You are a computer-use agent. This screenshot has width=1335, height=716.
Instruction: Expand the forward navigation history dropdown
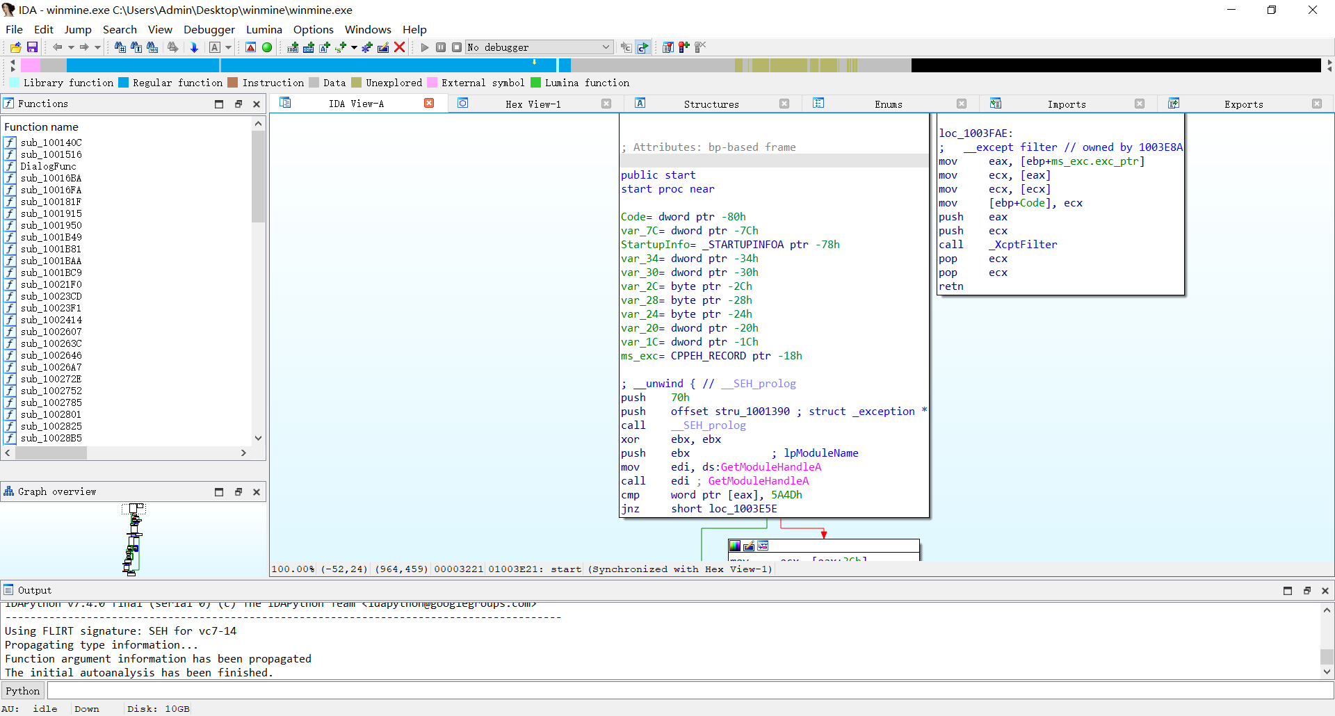[x=97, y=47]
